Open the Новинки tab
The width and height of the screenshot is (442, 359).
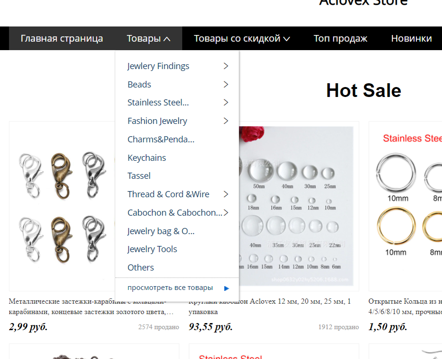click(x=411, y=38)
